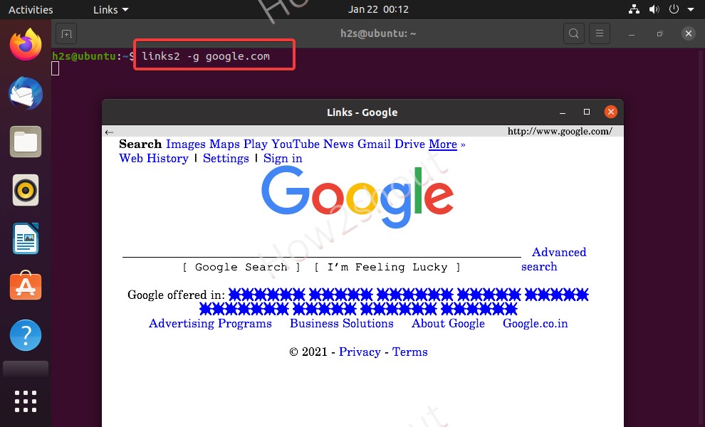Click the network icon in the top bar
This screenshot has width=705, height=427.
tap(634, 9)
